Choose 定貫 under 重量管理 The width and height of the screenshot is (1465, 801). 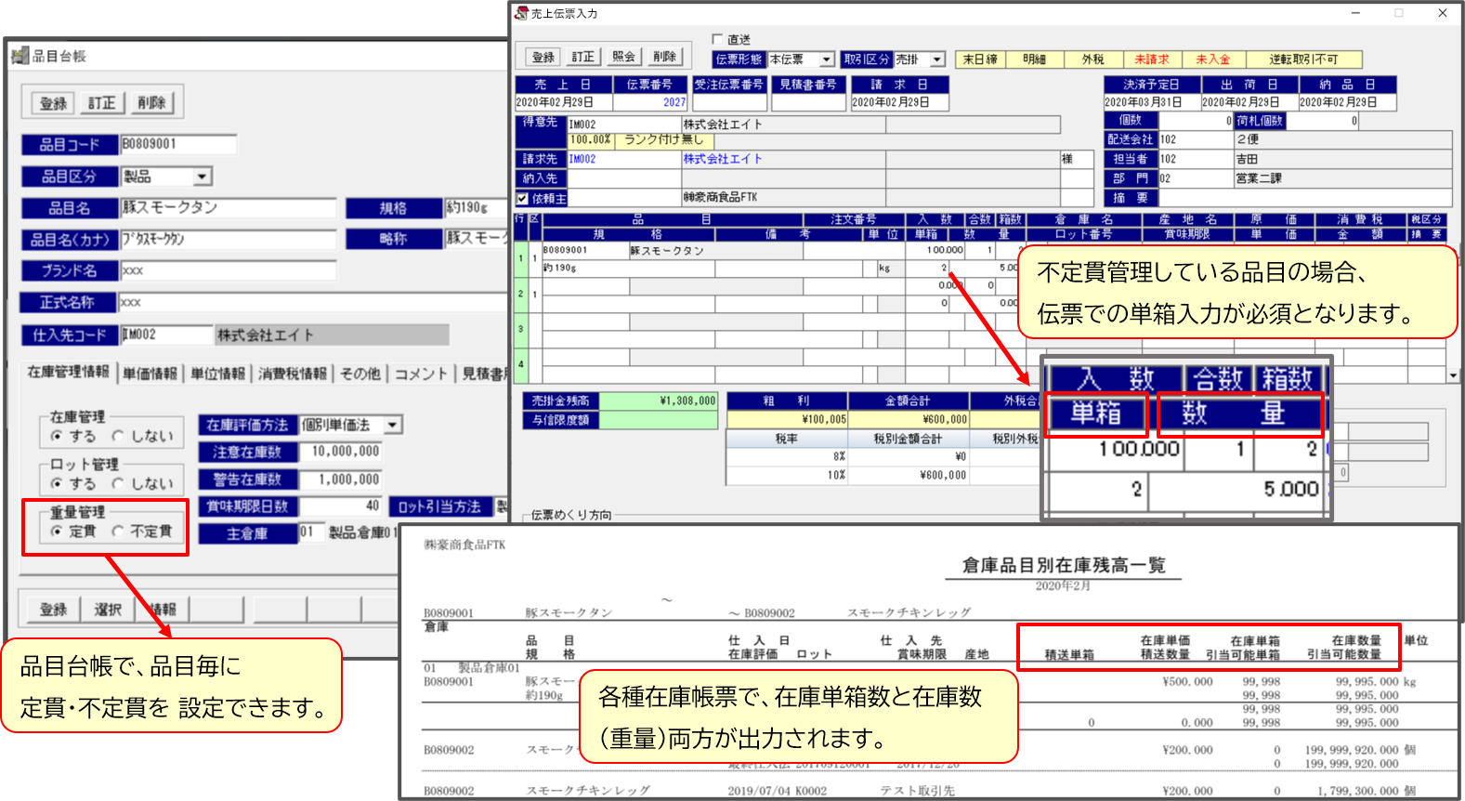coord(57,531)
